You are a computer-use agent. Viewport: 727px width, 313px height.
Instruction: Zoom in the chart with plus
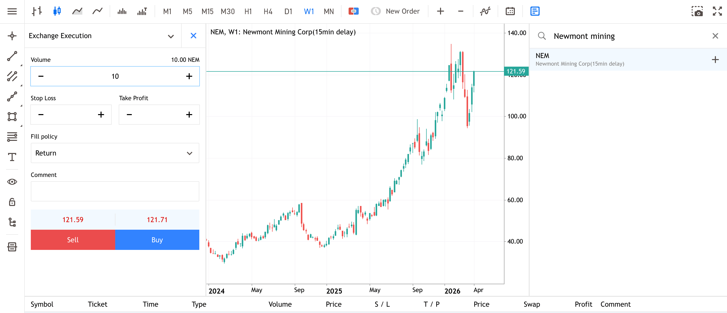(440, 11)
